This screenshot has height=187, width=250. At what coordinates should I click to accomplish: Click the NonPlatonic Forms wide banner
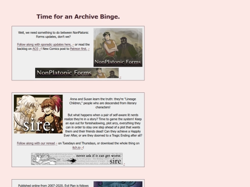77,73
